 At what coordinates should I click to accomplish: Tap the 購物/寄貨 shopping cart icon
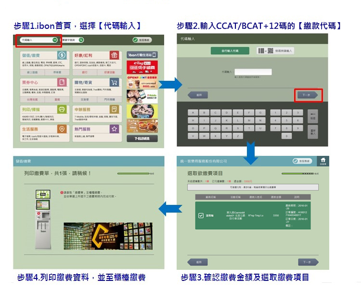[114, 82]
